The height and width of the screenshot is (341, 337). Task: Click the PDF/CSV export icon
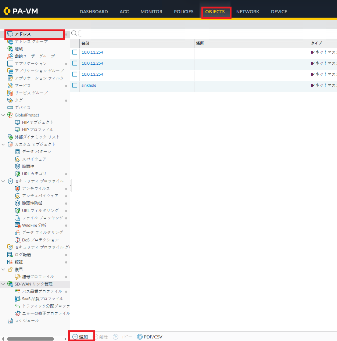pos(140,337)
